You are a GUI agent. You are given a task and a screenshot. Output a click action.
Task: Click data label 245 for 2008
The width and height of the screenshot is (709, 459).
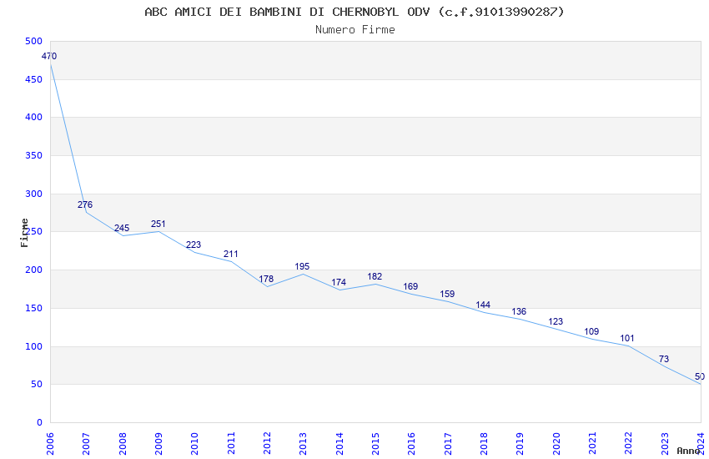pyautogui.click(x=122, y=228)
